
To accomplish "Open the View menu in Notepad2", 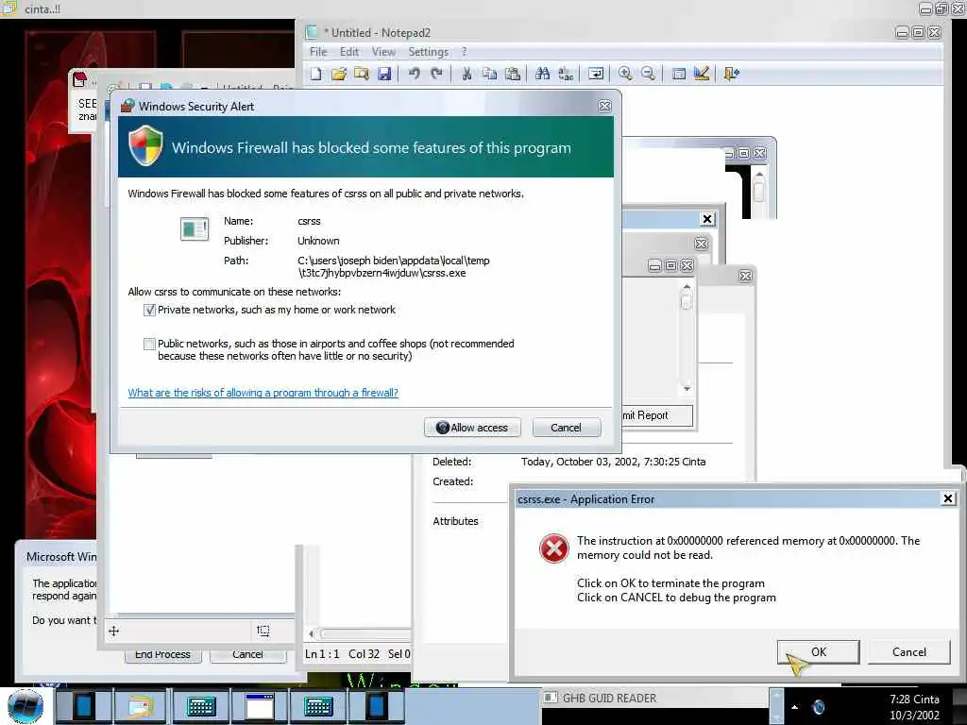I will click(383, 52).
